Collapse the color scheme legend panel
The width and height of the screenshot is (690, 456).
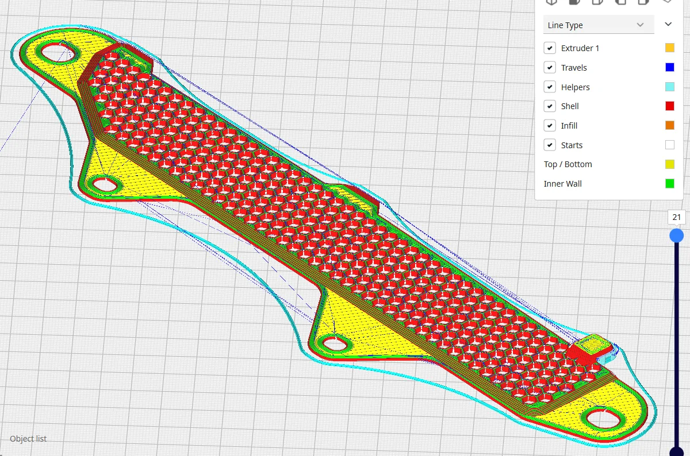(x=668, y=24)
